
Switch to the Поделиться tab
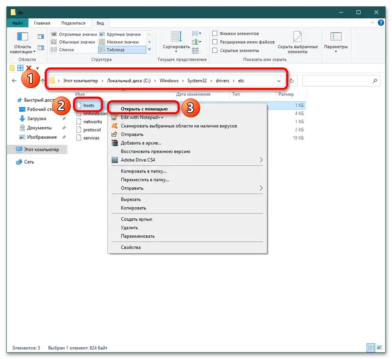pos(73,23)
